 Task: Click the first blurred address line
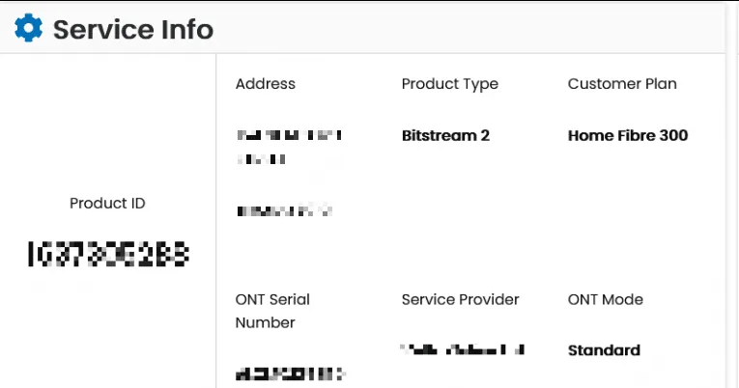(x=289, y=135)
